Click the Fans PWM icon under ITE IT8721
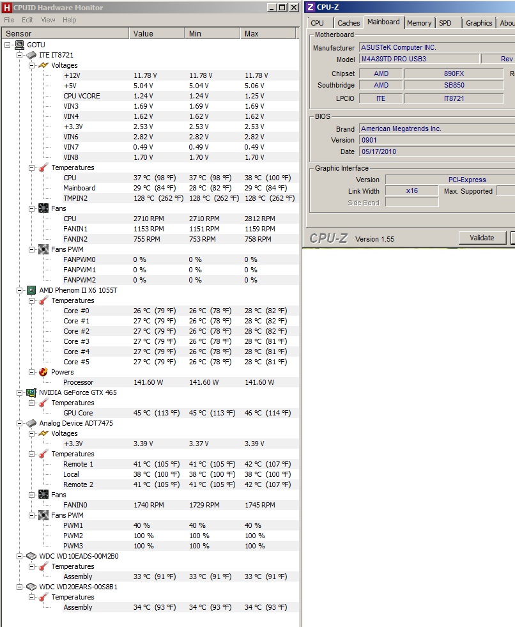 point(43,249)
